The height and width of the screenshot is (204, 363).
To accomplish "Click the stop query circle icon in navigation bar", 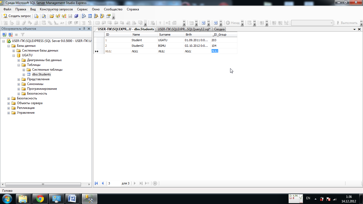I will click(x=155, y=183).
